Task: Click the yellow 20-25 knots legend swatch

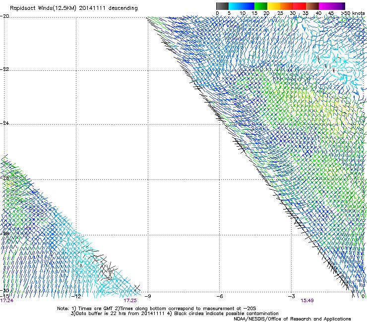Action: [274, 6]
